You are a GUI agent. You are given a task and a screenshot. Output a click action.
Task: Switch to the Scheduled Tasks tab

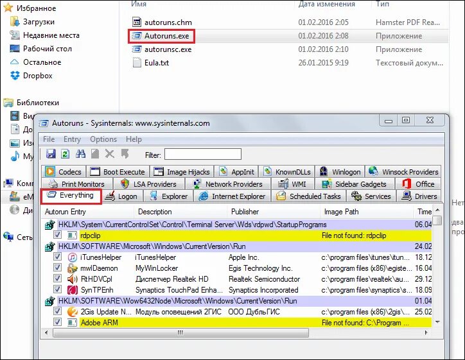pyautogui.click(x=308, y=196)
